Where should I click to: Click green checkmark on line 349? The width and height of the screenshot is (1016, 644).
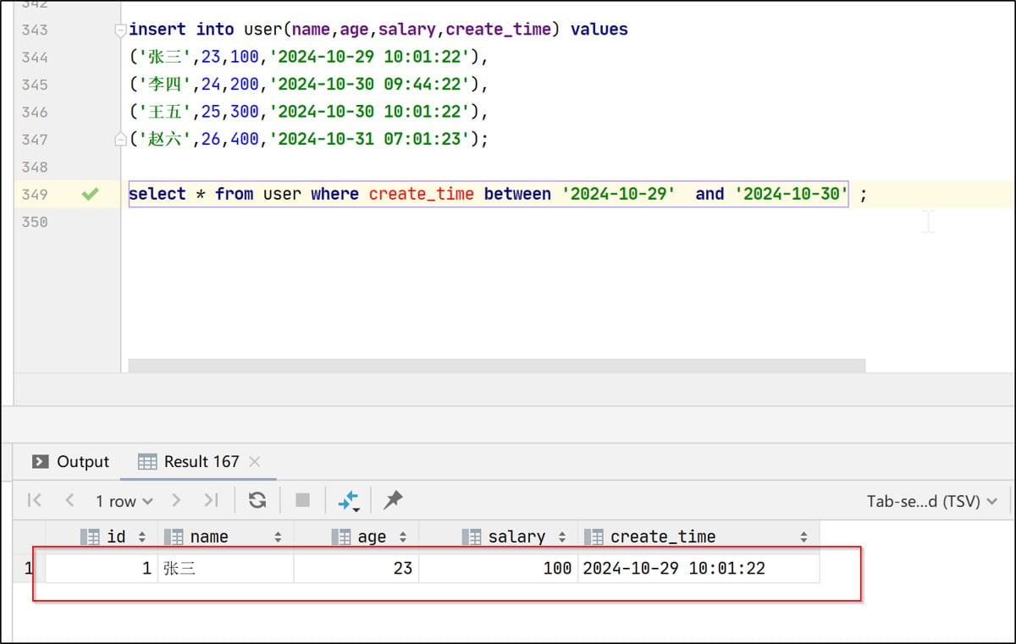coord(90,194)
